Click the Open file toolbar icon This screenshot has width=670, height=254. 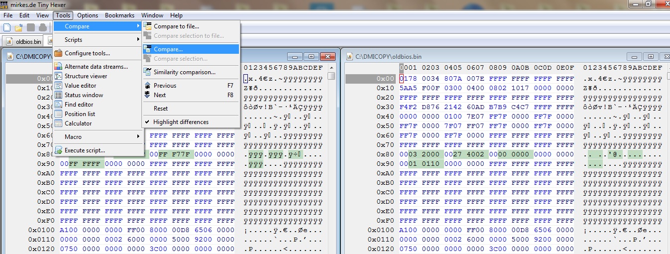pyautogui.click(x=19, y=27)
